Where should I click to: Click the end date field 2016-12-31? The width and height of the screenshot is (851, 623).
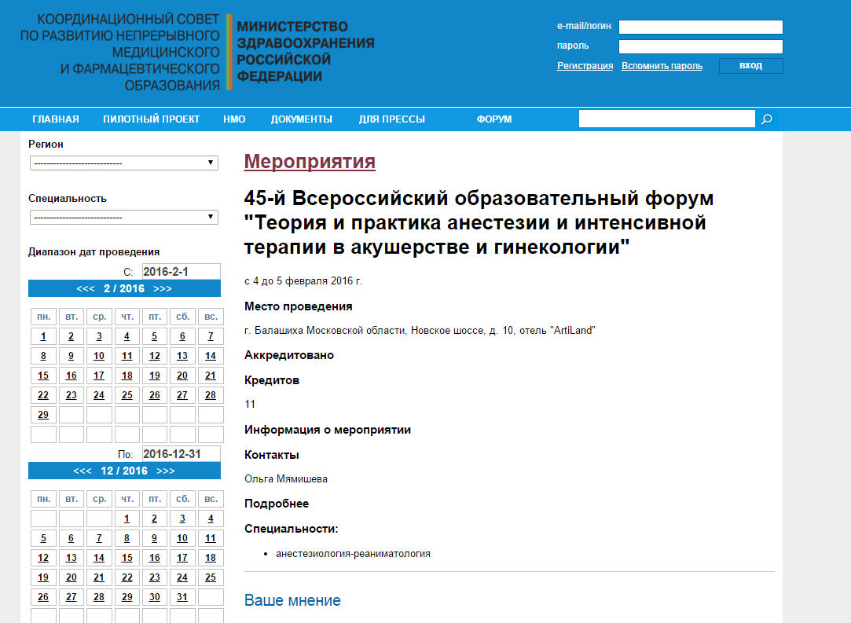(182, 453)
